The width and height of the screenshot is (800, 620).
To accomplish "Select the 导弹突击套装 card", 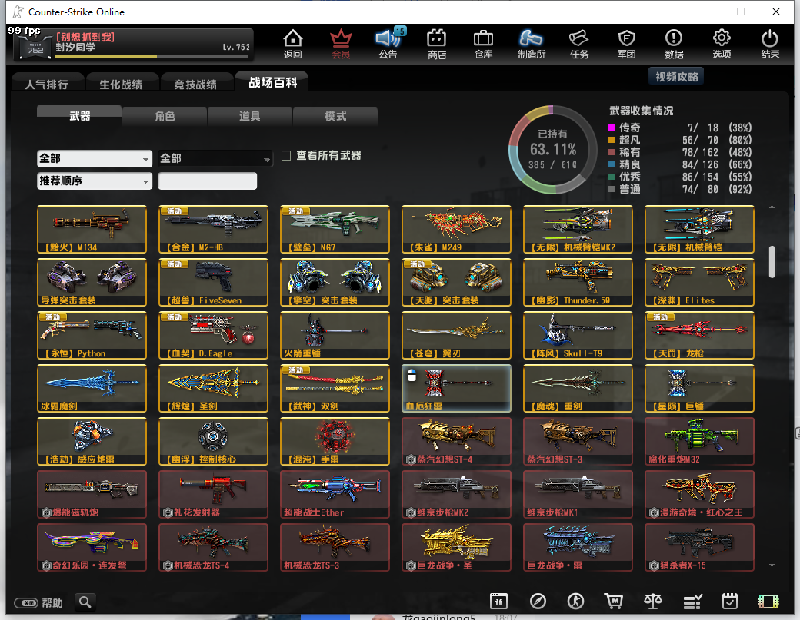I will point(92,282).
